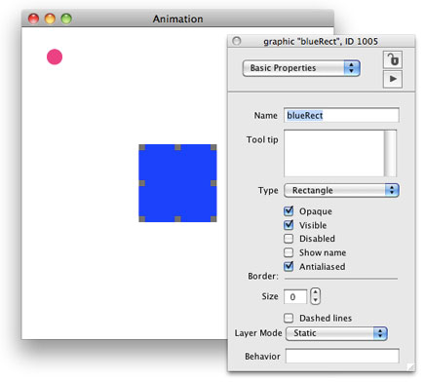Open the Type dropdown showing Rectangle
The image size is (425, 382).
tap(341, 190)
